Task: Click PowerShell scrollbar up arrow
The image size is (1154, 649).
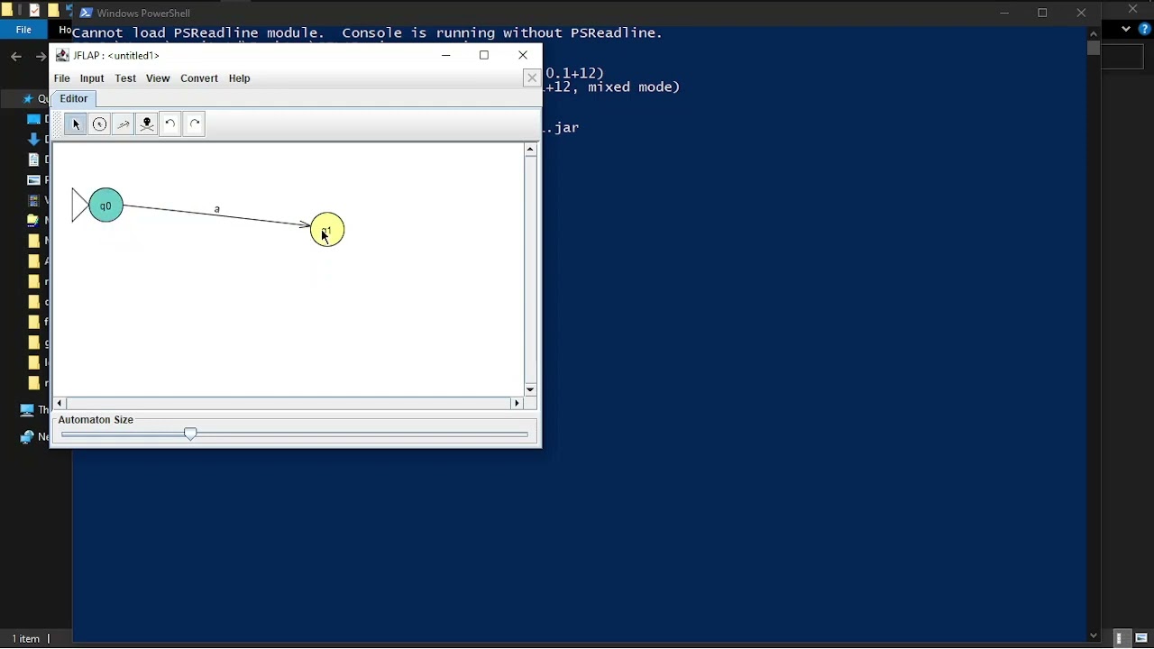Action: 1094,33
